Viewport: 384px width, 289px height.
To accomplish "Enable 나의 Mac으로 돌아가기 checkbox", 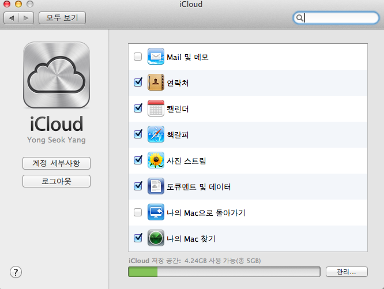I will 138,212.
